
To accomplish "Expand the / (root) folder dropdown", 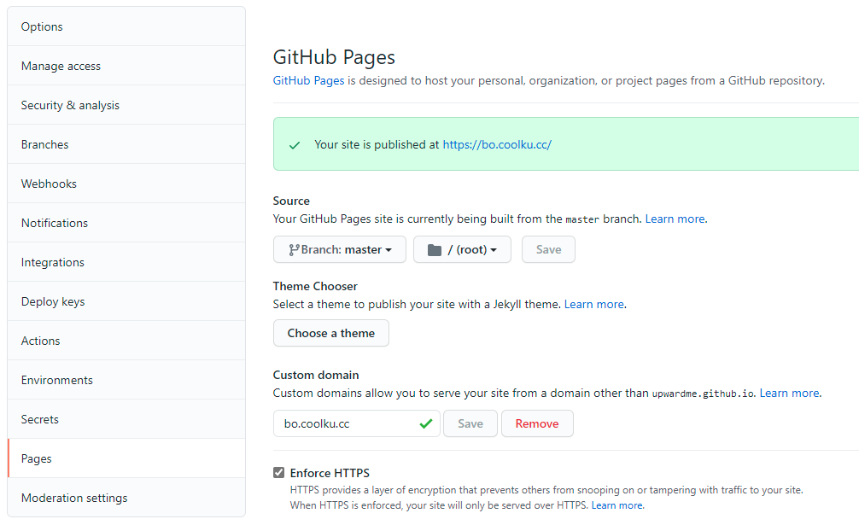I will pyautogui.click(x=462, y=249).
